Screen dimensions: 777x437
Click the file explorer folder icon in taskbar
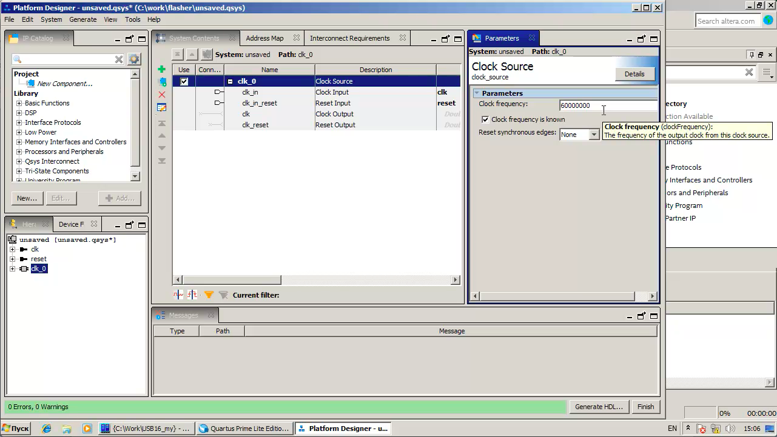coord(67,429)
